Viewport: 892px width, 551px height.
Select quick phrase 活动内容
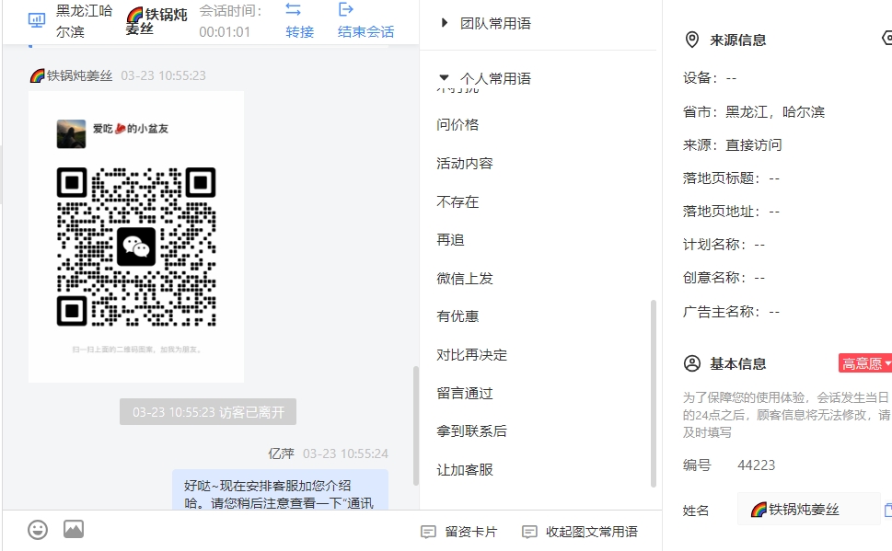pyautogui.click(x=464, y=163)
